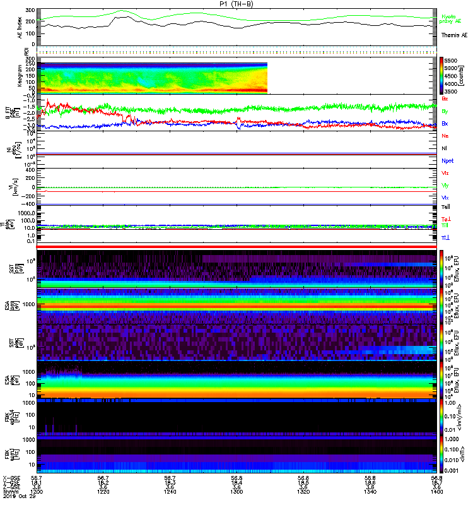
Task: Click the "hhmm" row label
Action: (x=10, y=492)
